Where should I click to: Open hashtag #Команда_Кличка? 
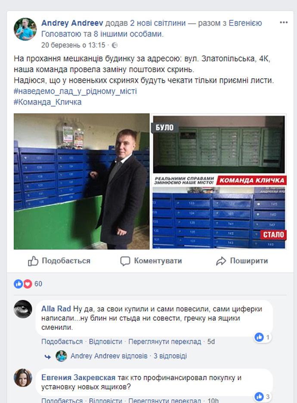48,102
